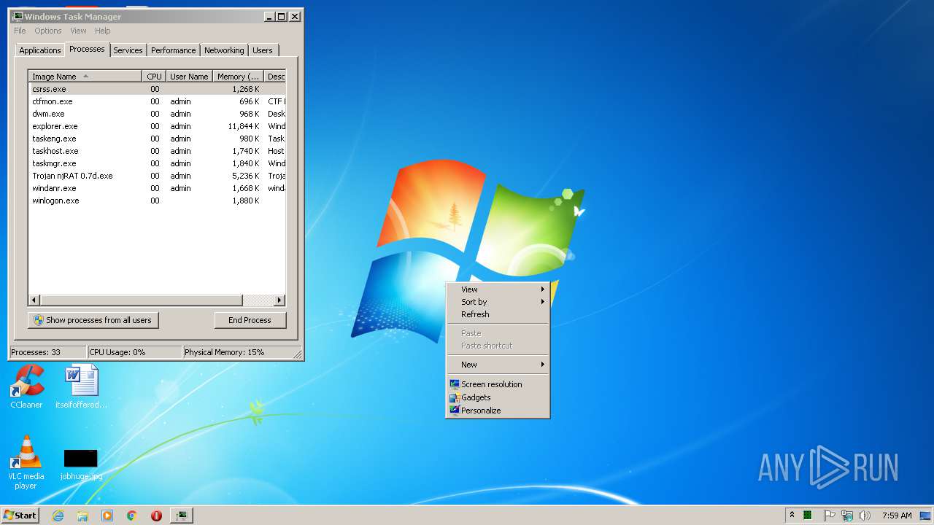Image resolution: width=934 pixels, height=525 pixels.
Task: Switch to the Applications tab
Action: coord(40,50)
